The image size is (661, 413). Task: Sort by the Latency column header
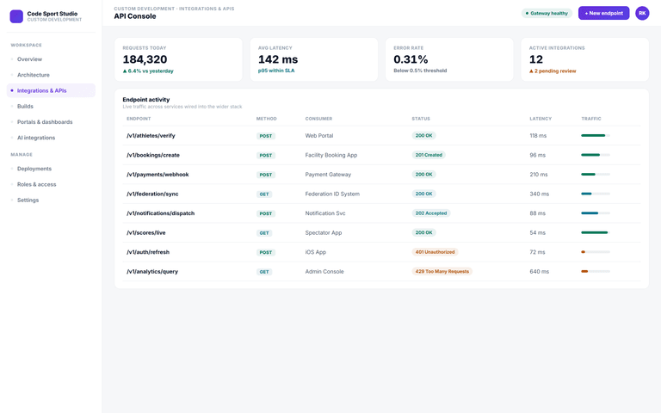point(541,119)
